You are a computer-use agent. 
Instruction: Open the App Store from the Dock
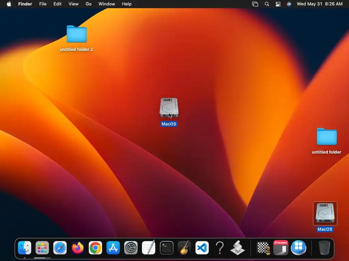click(x=113, y=247)
